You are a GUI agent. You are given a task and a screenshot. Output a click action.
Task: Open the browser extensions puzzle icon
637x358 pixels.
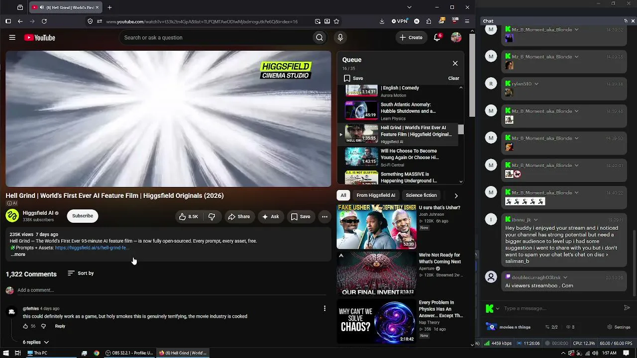[428, 21]
